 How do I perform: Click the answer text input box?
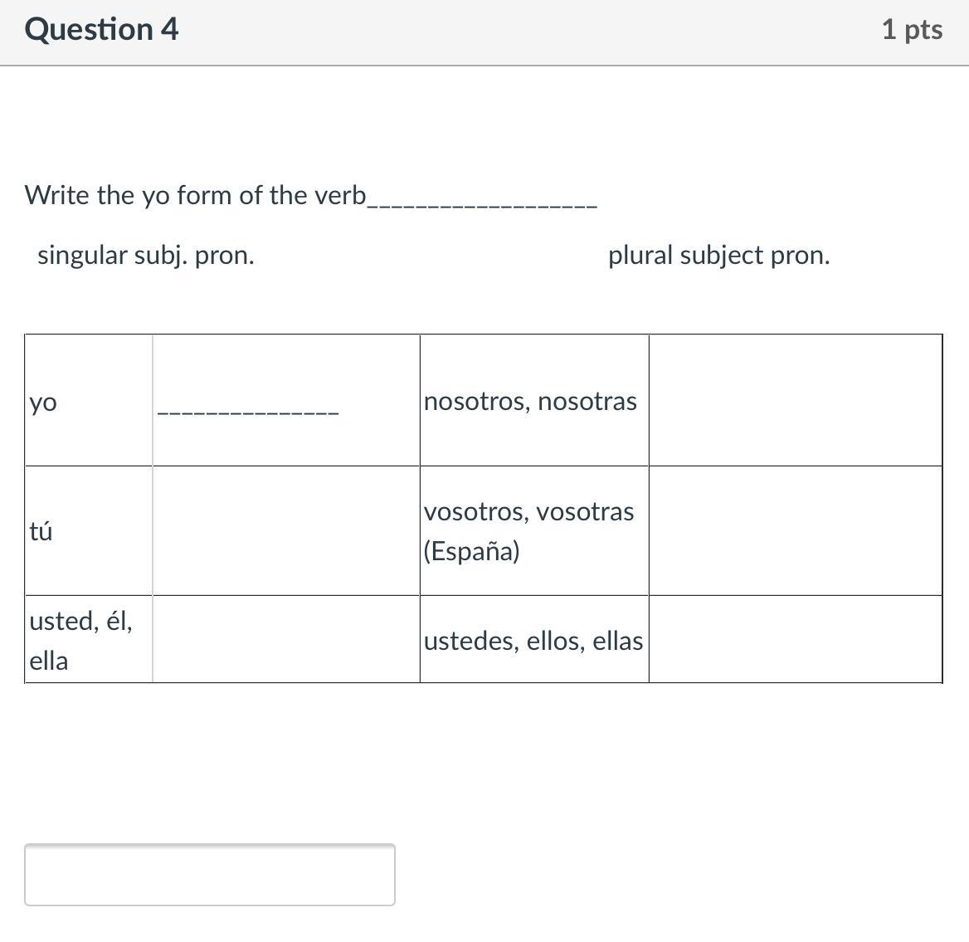click(209, 874)
